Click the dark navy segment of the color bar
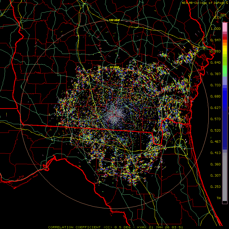 [225, 130]
